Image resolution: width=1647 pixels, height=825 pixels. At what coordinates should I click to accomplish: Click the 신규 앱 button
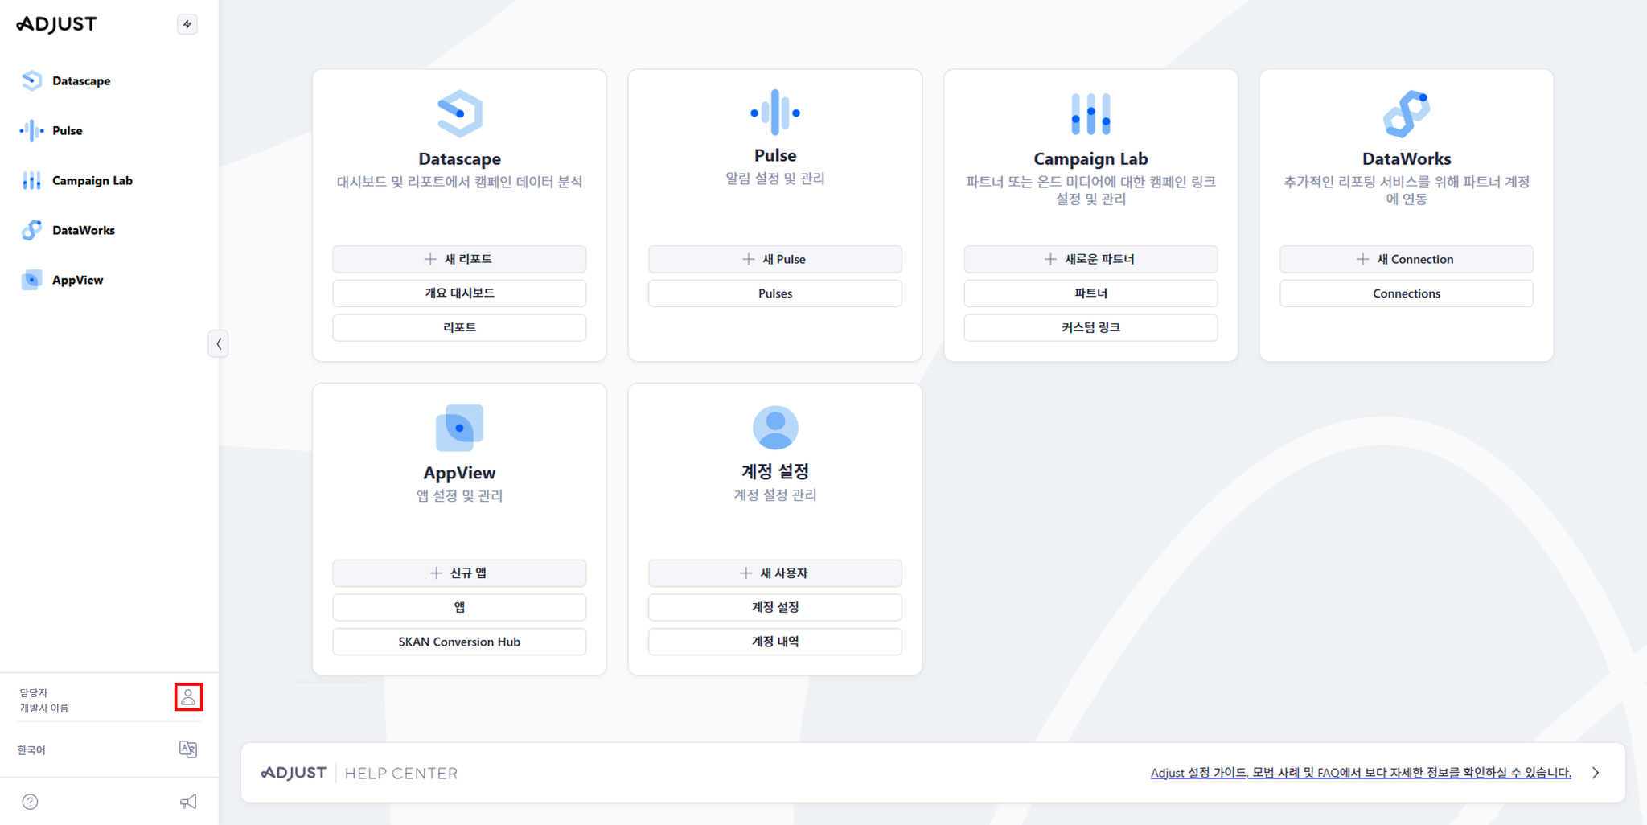coord(459,573)
